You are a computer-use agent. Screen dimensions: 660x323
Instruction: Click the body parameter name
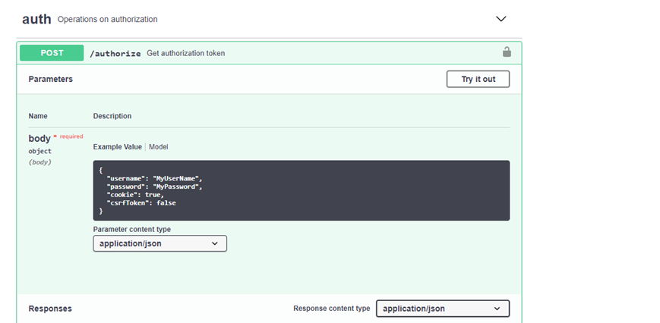pos(39,139)
